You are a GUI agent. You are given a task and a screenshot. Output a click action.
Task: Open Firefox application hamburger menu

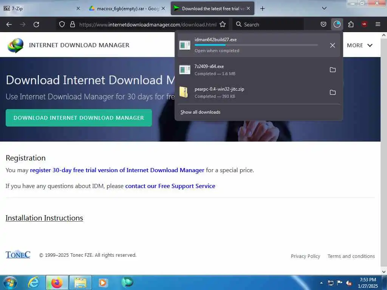pos(378,24)
